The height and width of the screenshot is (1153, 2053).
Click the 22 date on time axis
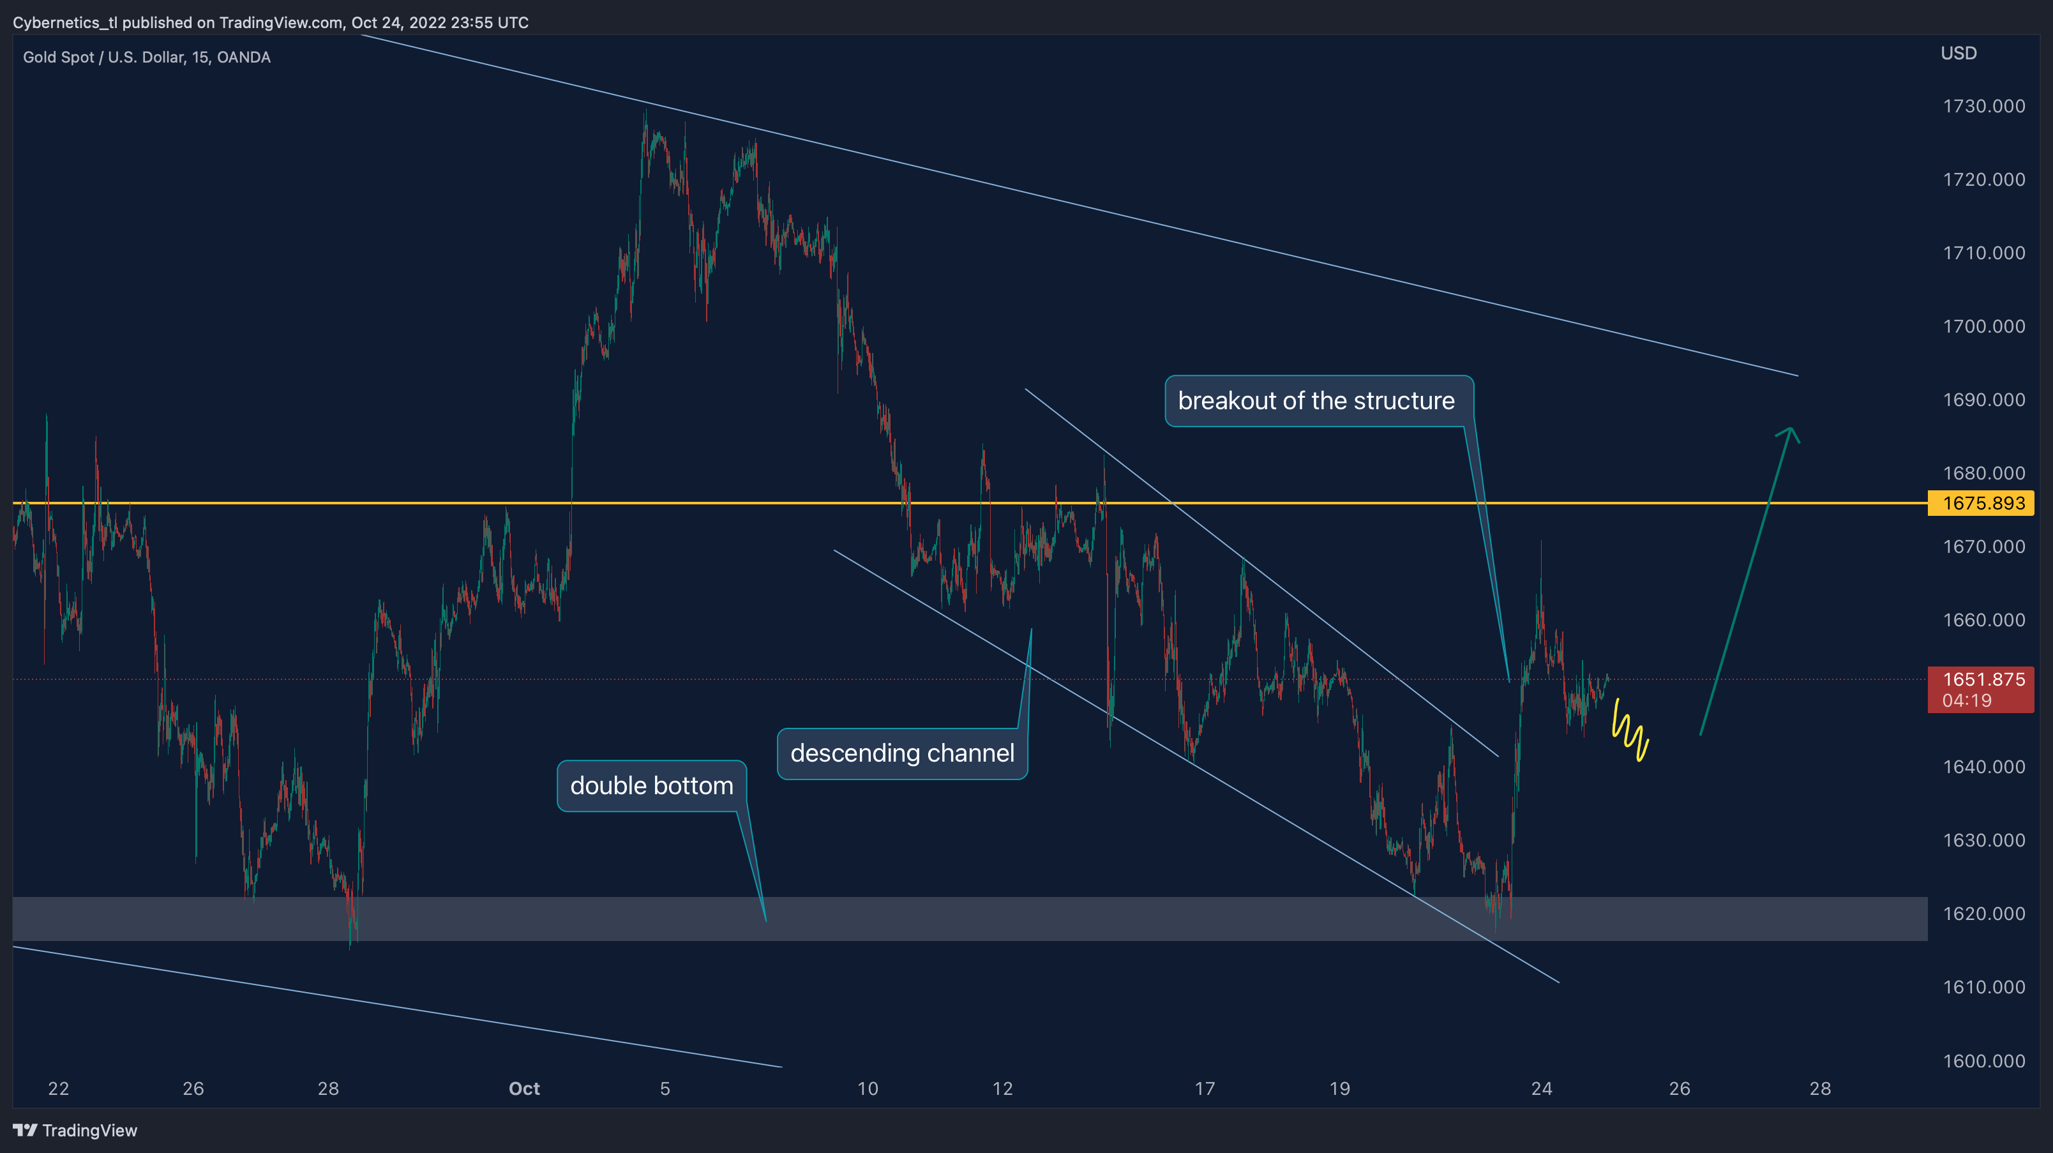[x=58, y=1089]
